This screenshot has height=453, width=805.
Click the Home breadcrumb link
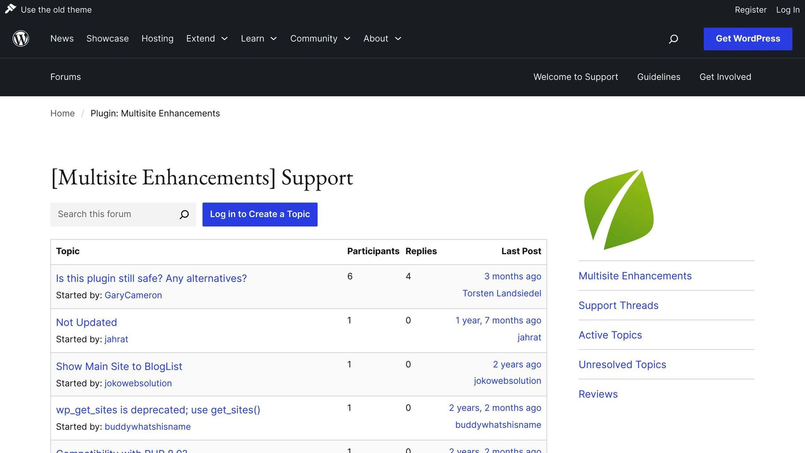(62, 113)
